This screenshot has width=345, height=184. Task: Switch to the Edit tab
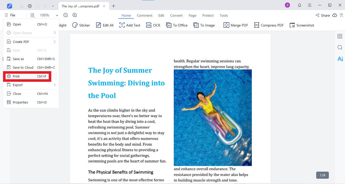pos(161,15)
